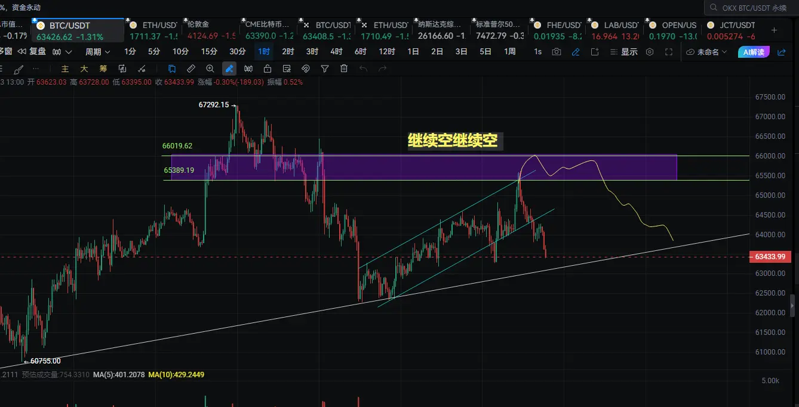Open the filter funnel icon
The image size is (799, 407).
[x=325, y=69]
